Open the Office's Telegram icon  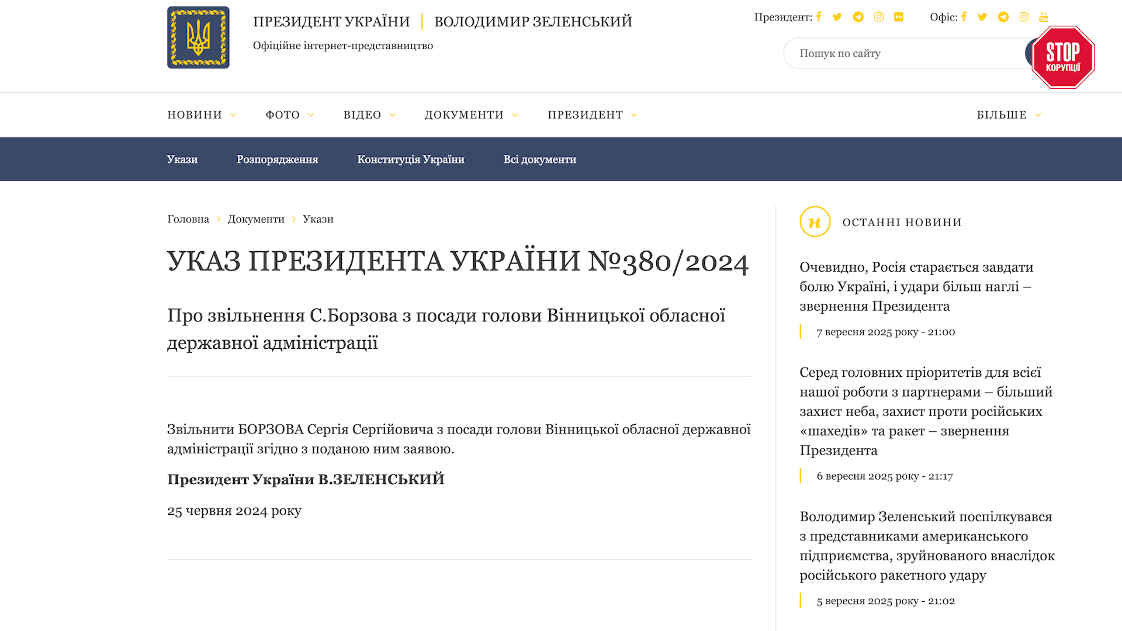coord(1003,17)
